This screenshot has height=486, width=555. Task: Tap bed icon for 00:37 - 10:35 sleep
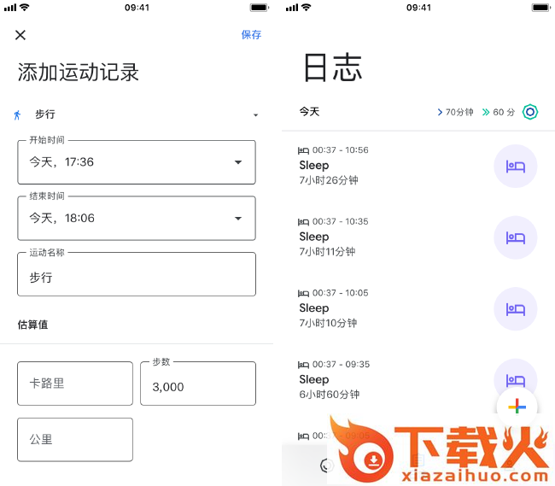(516, 237)
